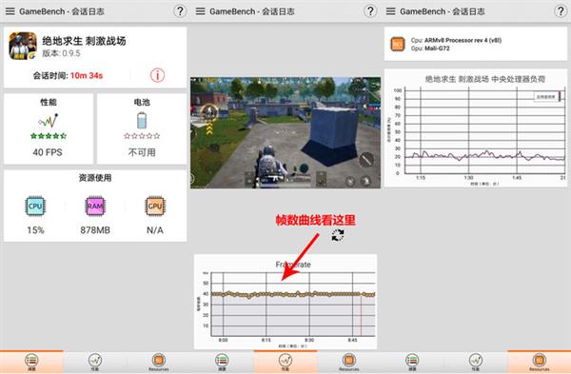Select the highlighted 摘要 tab under 资源使用
571x374 pixels.
coord(31,362)
